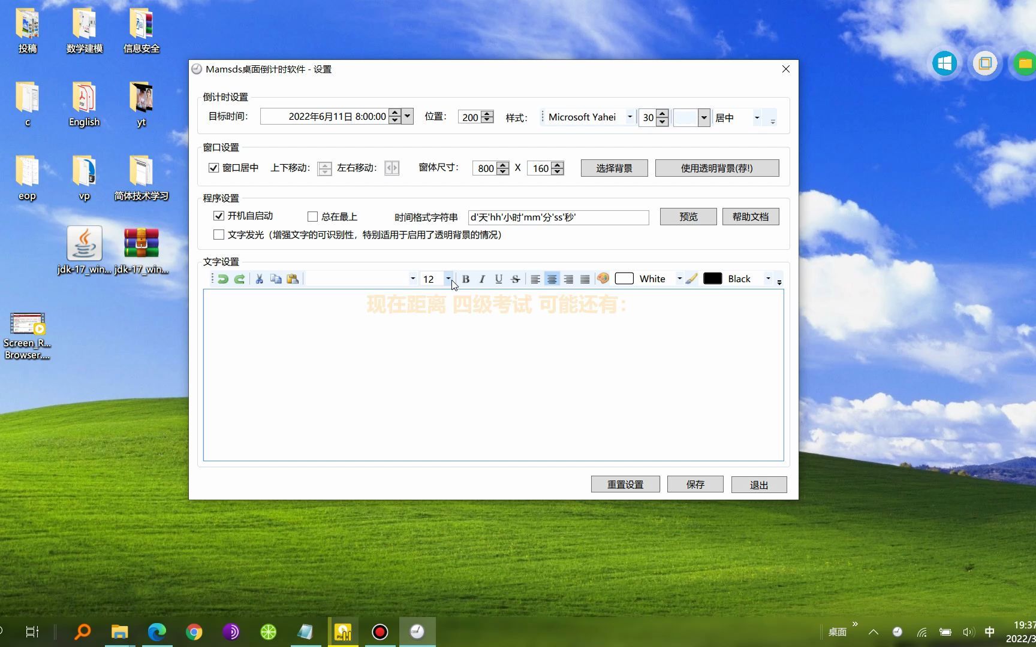Click the undo icon in text toolbar

[x=222, y=279]
